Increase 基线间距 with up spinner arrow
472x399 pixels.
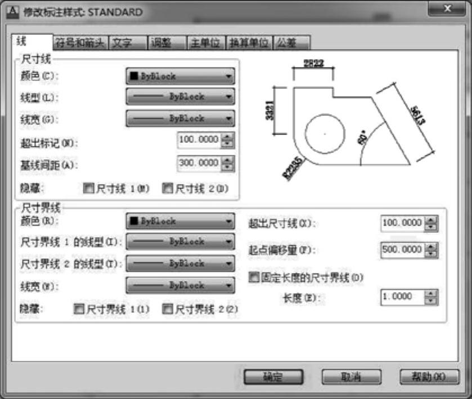point(228,160)
